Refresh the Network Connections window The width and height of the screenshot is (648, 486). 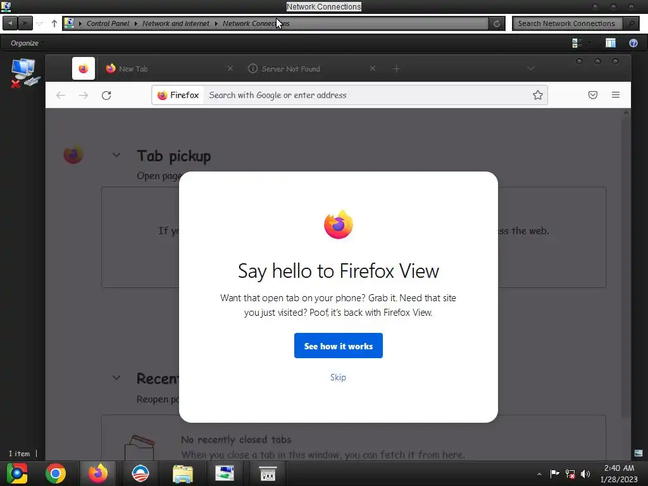pos(497,24)
